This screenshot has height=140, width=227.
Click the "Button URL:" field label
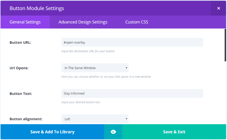[x=20, y=43]
